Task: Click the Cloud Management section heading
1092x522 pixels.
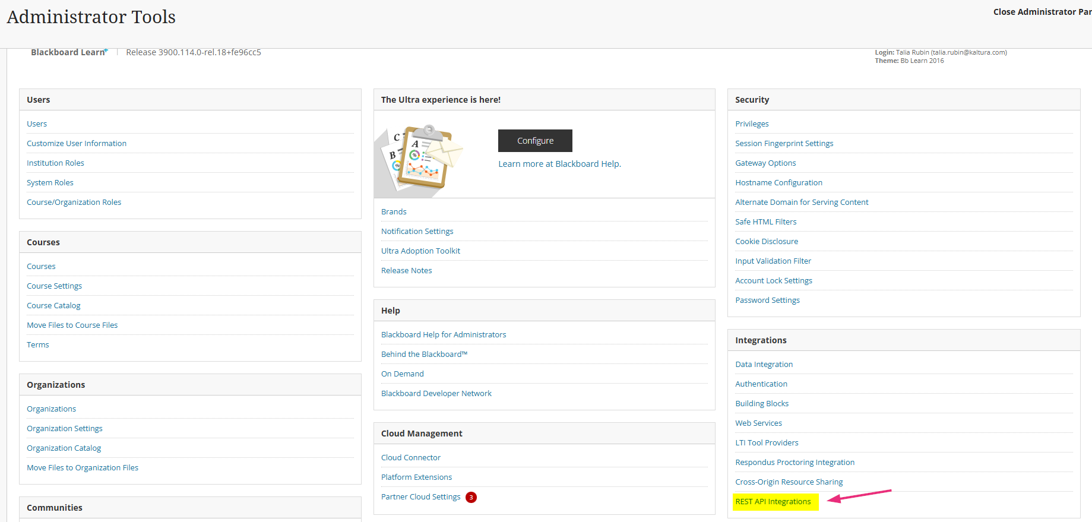Action: [x=422, y=434]
